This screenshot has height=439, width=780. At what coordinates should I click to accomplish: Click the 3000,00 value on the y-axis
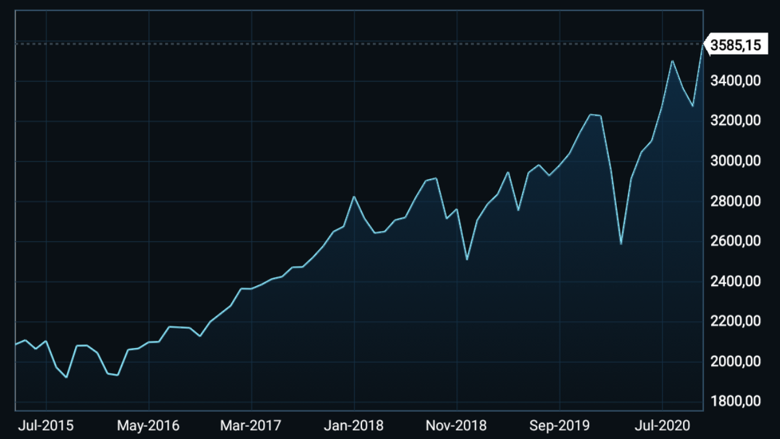735,161
